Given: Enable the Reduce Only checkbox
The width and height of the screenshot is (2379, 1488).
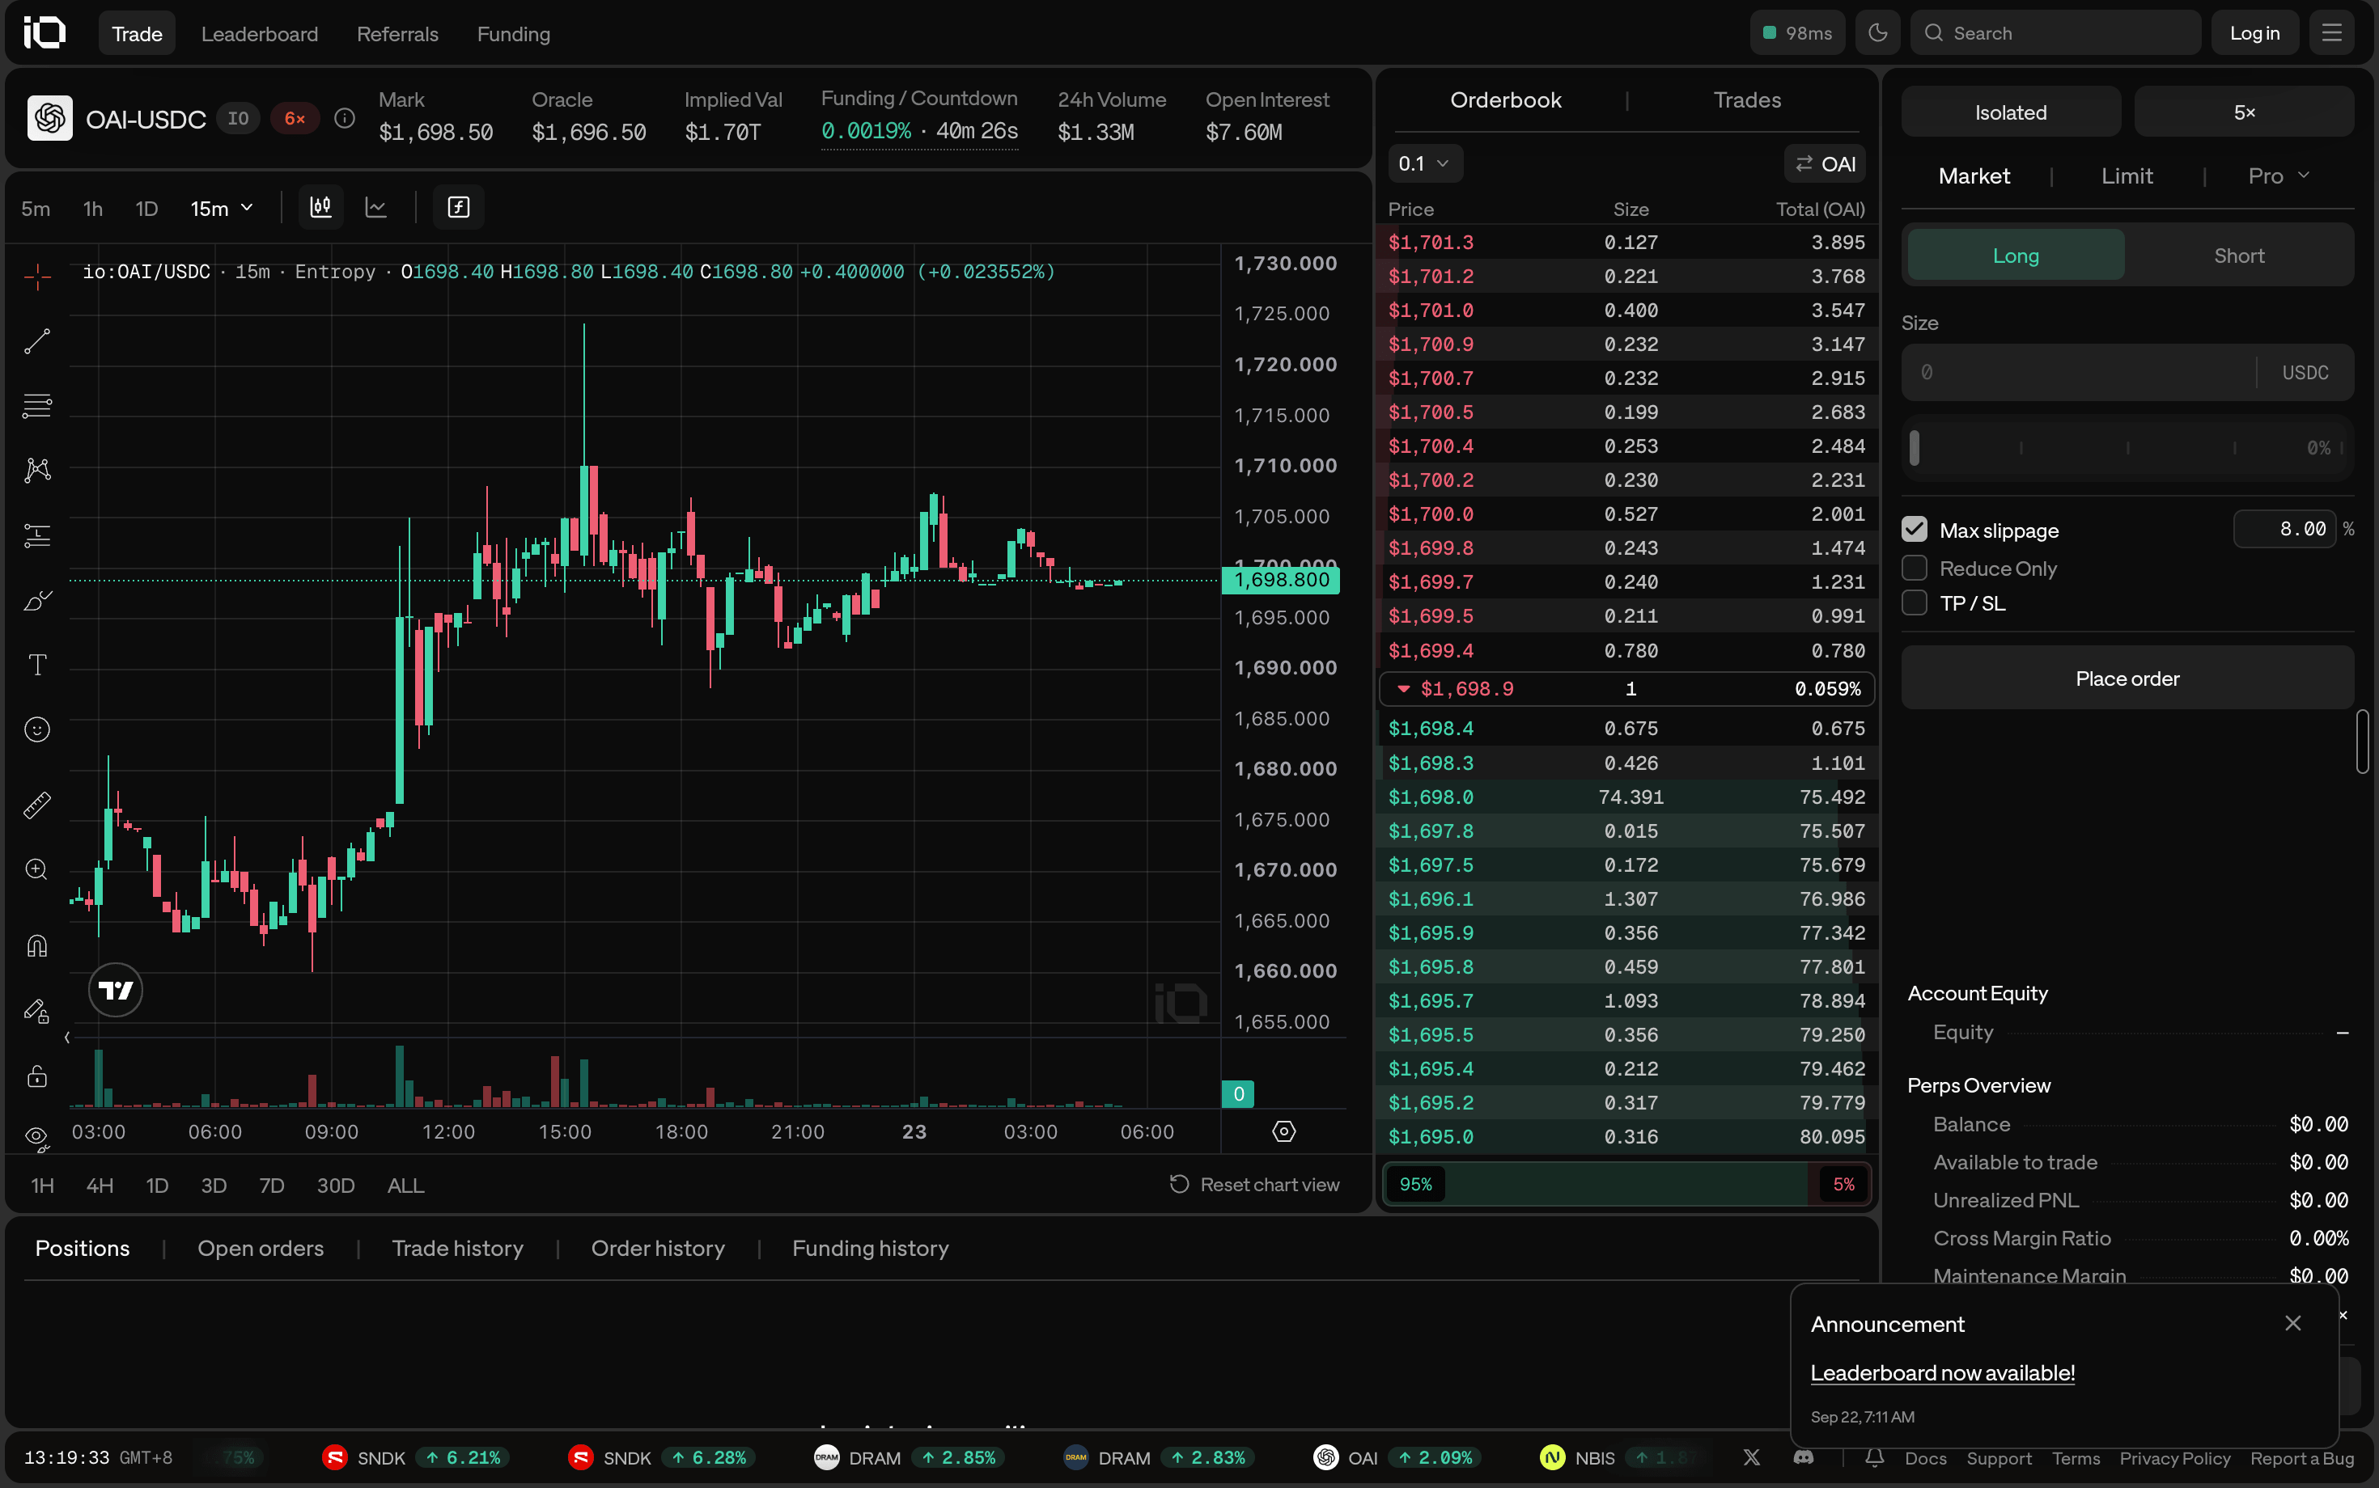Looking at the screenshot, I should coord(1915,568).
